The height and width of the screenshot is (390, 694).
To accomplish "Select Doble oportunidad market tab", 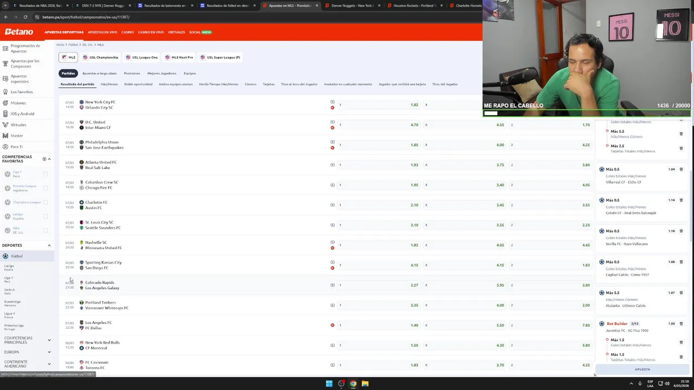I will point(138,84).
